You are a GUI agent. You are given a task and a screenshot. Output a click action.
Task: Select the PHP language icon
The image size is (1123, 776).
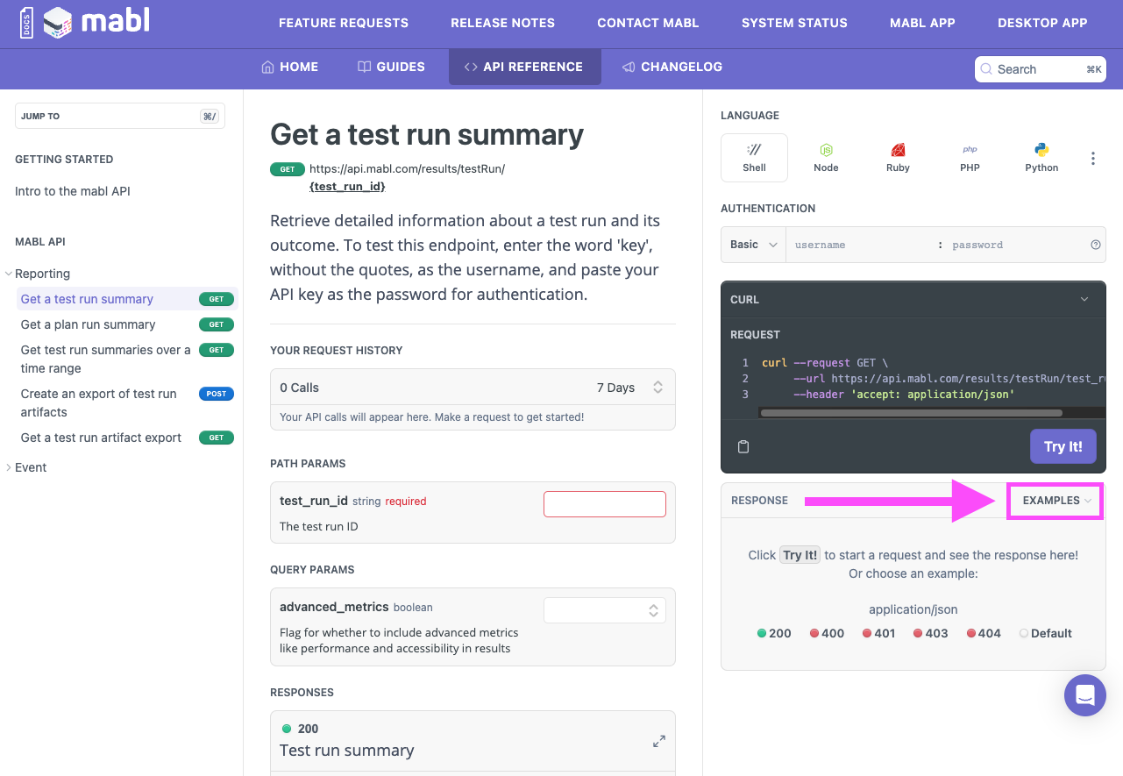[970, 158]
